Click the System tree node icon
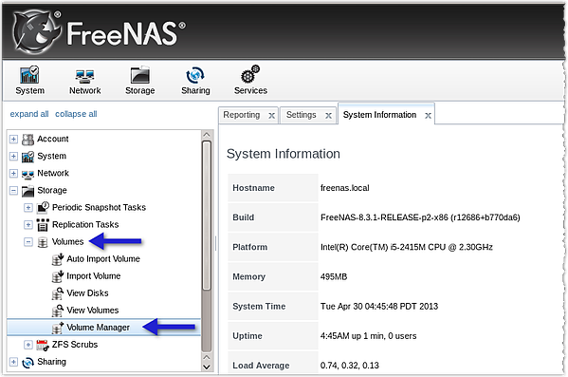Image resolution: width=568 pixels, height=377 pixels. tap(27, 157)
